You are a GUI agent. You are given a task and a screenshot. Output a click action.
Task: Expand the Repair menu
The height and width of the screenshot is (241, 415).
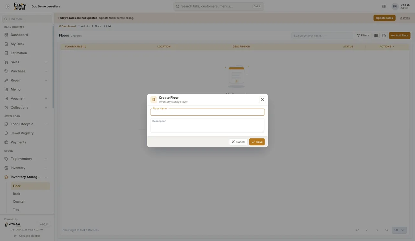point(26,80)
